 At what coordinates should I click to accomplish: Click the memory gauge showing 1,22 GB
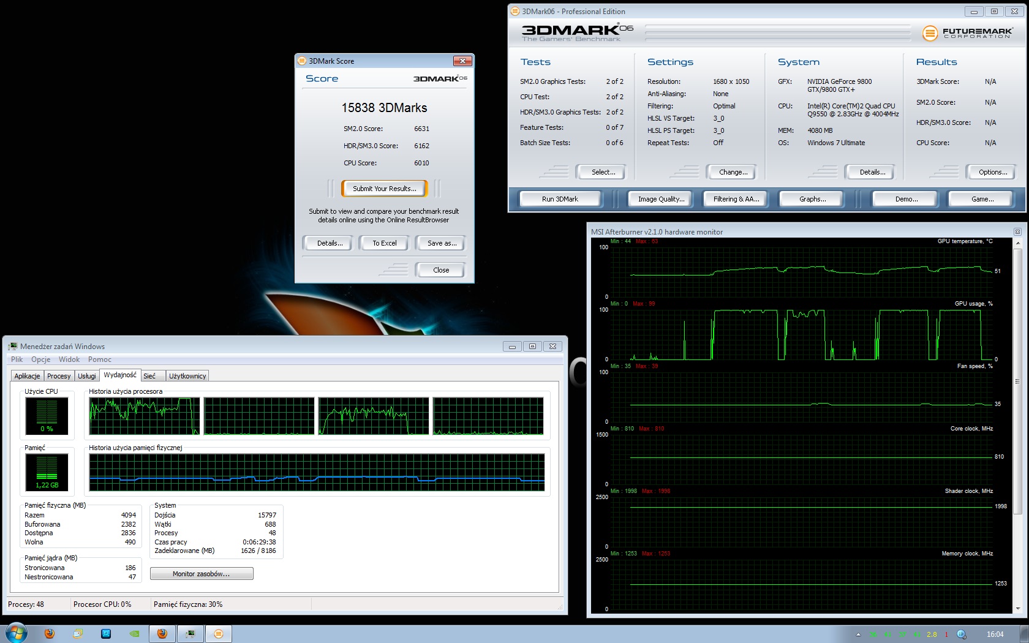[47, 472]
